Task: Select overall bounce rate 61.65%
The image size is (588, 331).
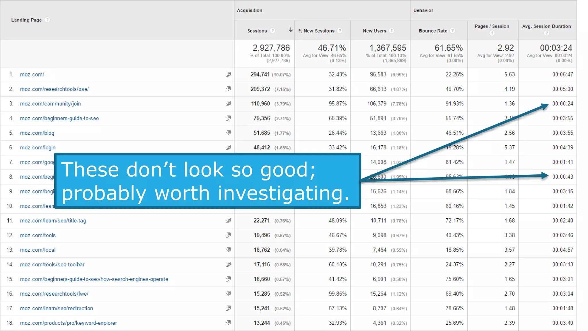Action: 448,48
